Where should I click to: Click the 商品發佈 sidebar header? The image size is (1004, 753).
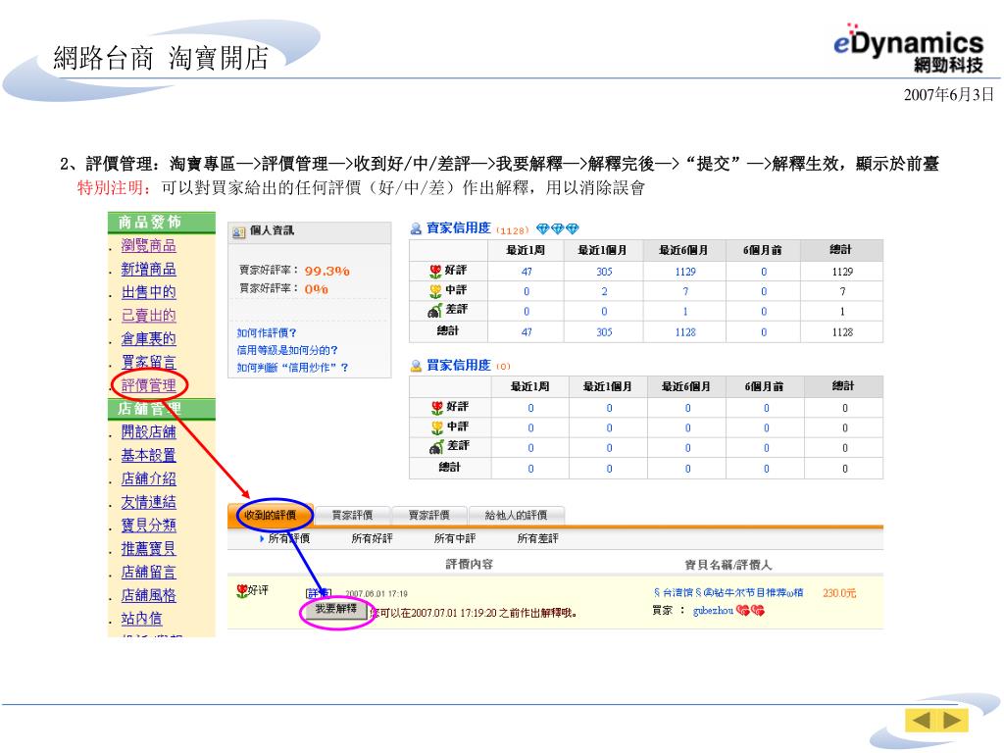(162, 223)
